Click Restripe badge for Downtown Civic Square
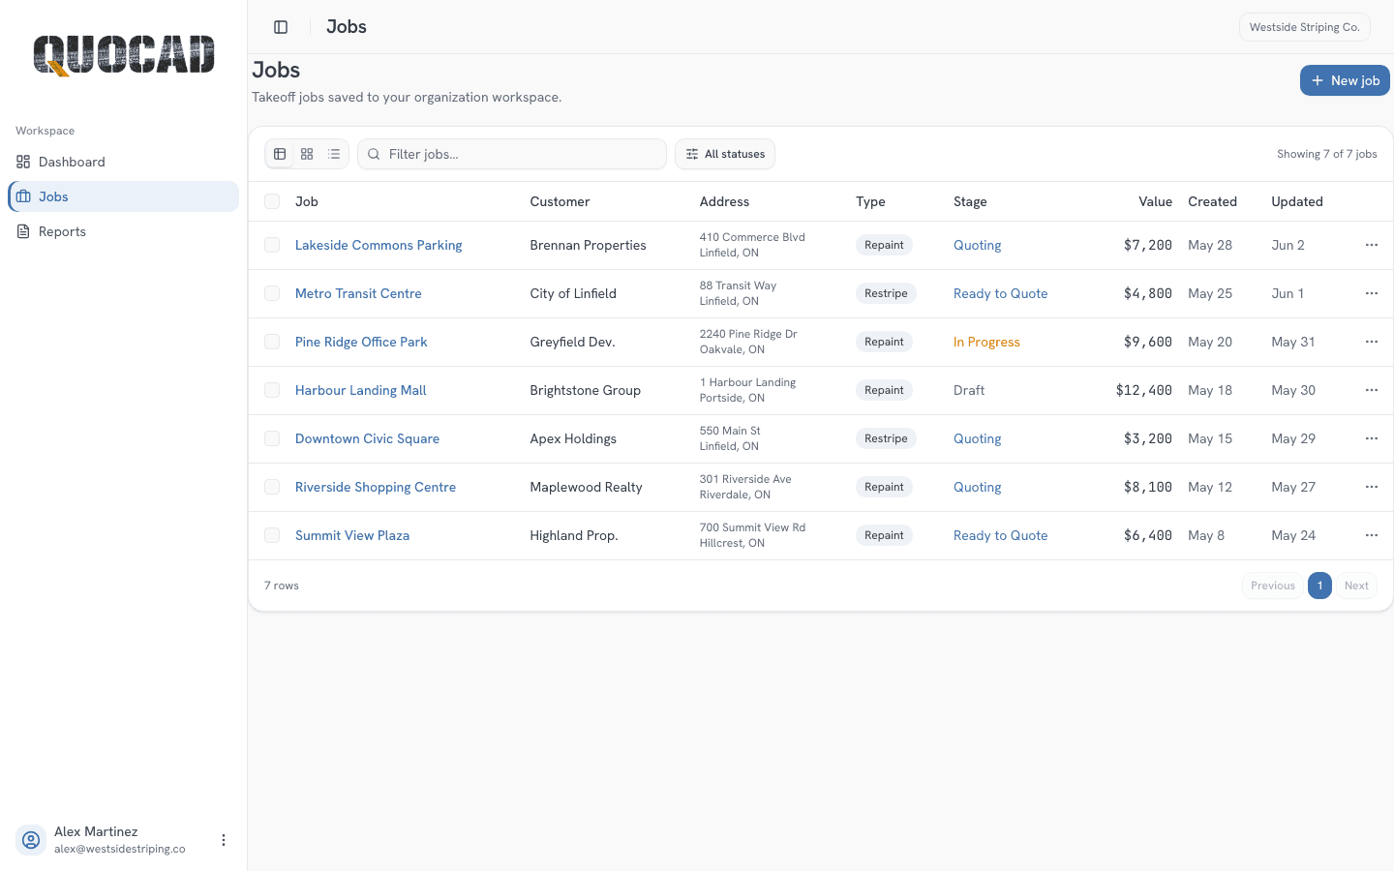Image resolution: width=1394 pixels, height=871 pixels. pos(886,438)
